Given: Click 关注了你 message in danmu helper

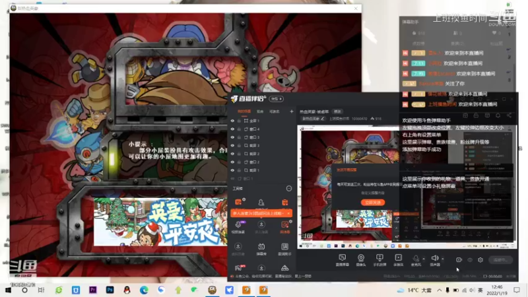Looking at the screenshot, I should (x=455, y=84).
